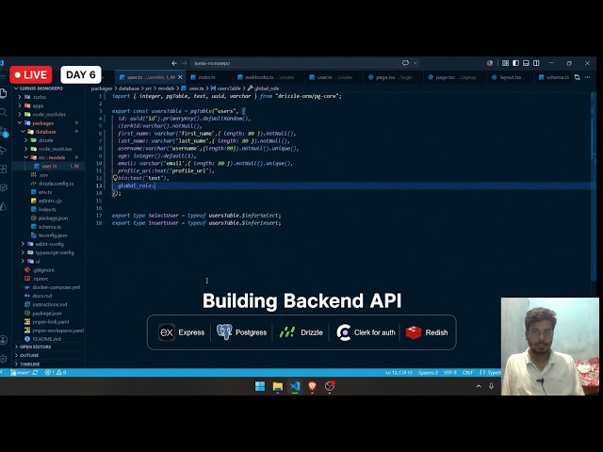This screenshot has width=603, height=452.
Task: Click the main branch indicator in status bar
Action: tap(20, 373)
